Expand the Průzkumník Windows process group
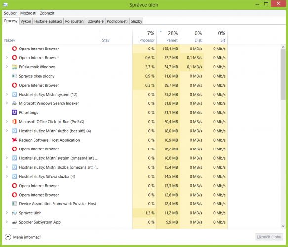Viewport: 288px width, 247px height. (x=7, y=67)
